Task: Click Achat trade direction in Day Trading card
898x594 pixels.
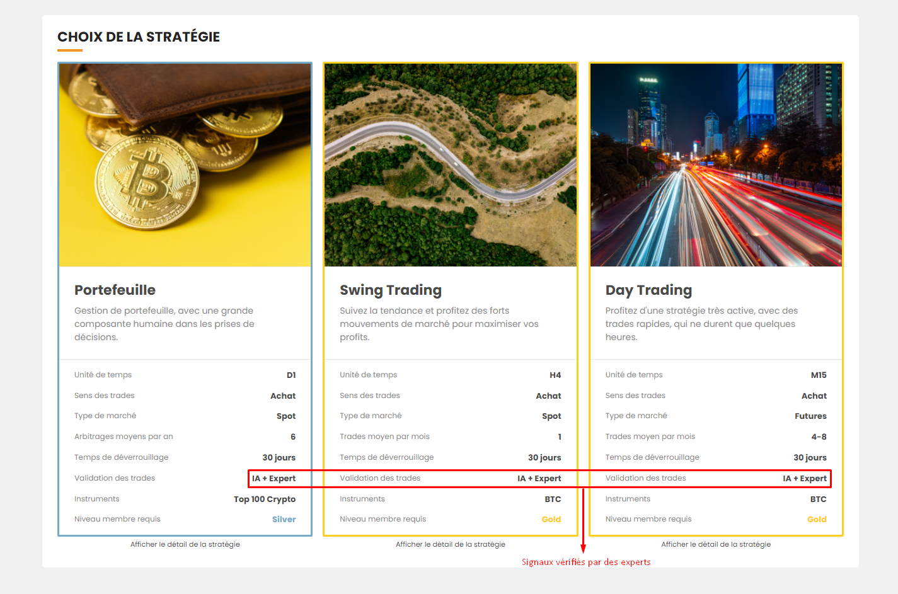Action: pos(814,396)
